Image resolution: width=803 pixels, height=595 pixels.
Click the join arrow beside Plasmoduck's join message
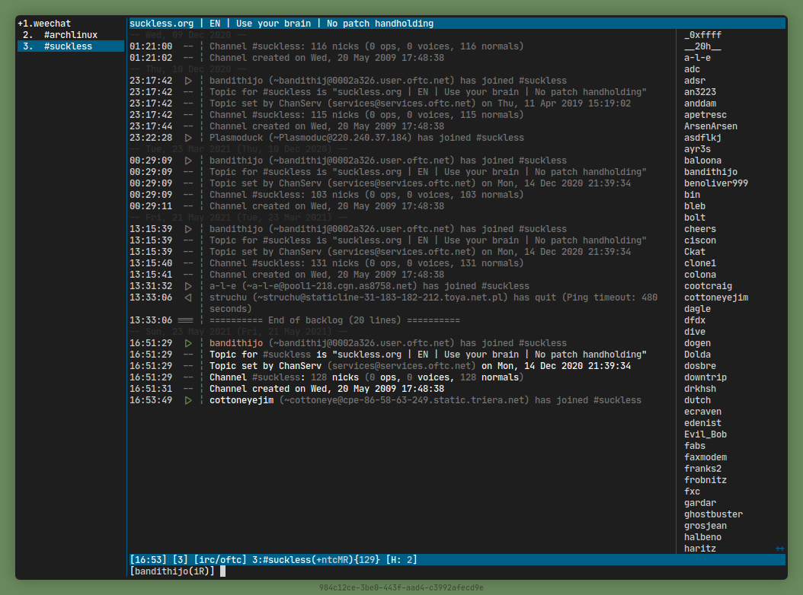pos(188,138)
